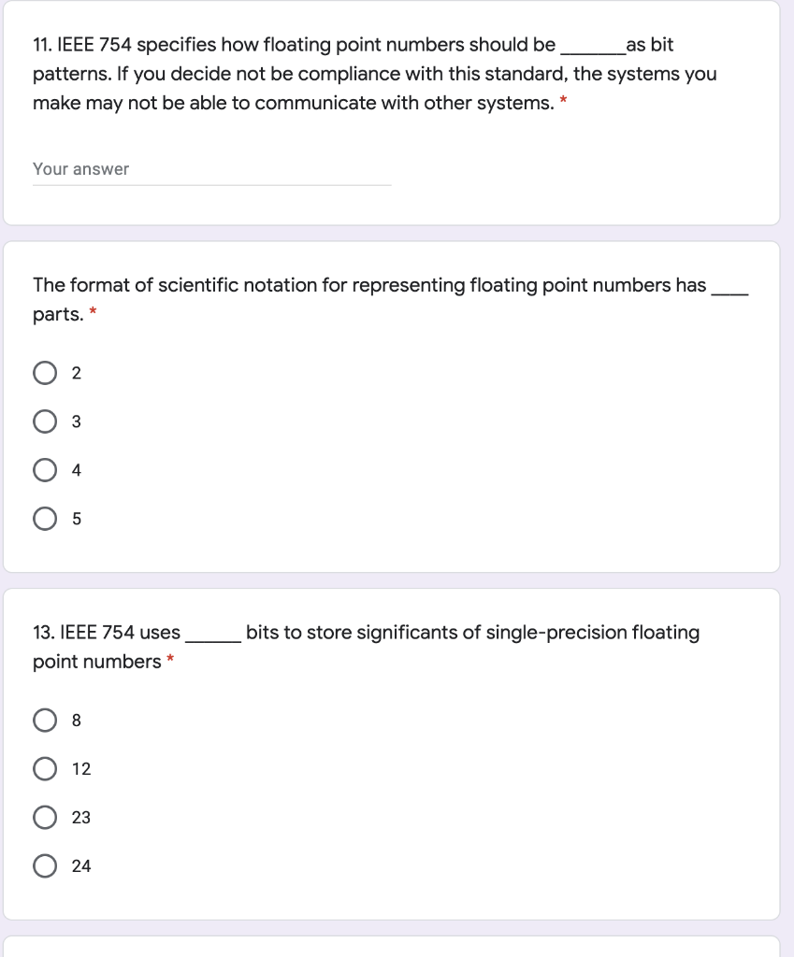Click the number label '5' text
Image resolution: width=794 pixels, height=957 pixels.
click(77, 519)
